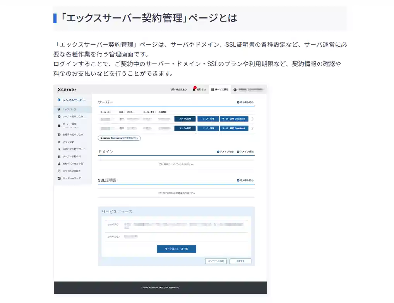This screenshot has height=303, width=394.
Task: Click the server panel icon beside サーバー管理
Action: coord(59,126)
